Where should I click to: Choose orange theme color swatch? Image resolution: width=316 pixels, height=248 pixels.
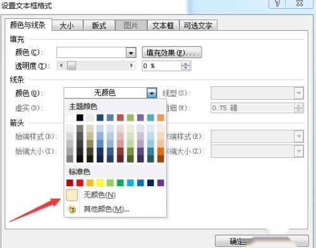[x=161, y=117]
